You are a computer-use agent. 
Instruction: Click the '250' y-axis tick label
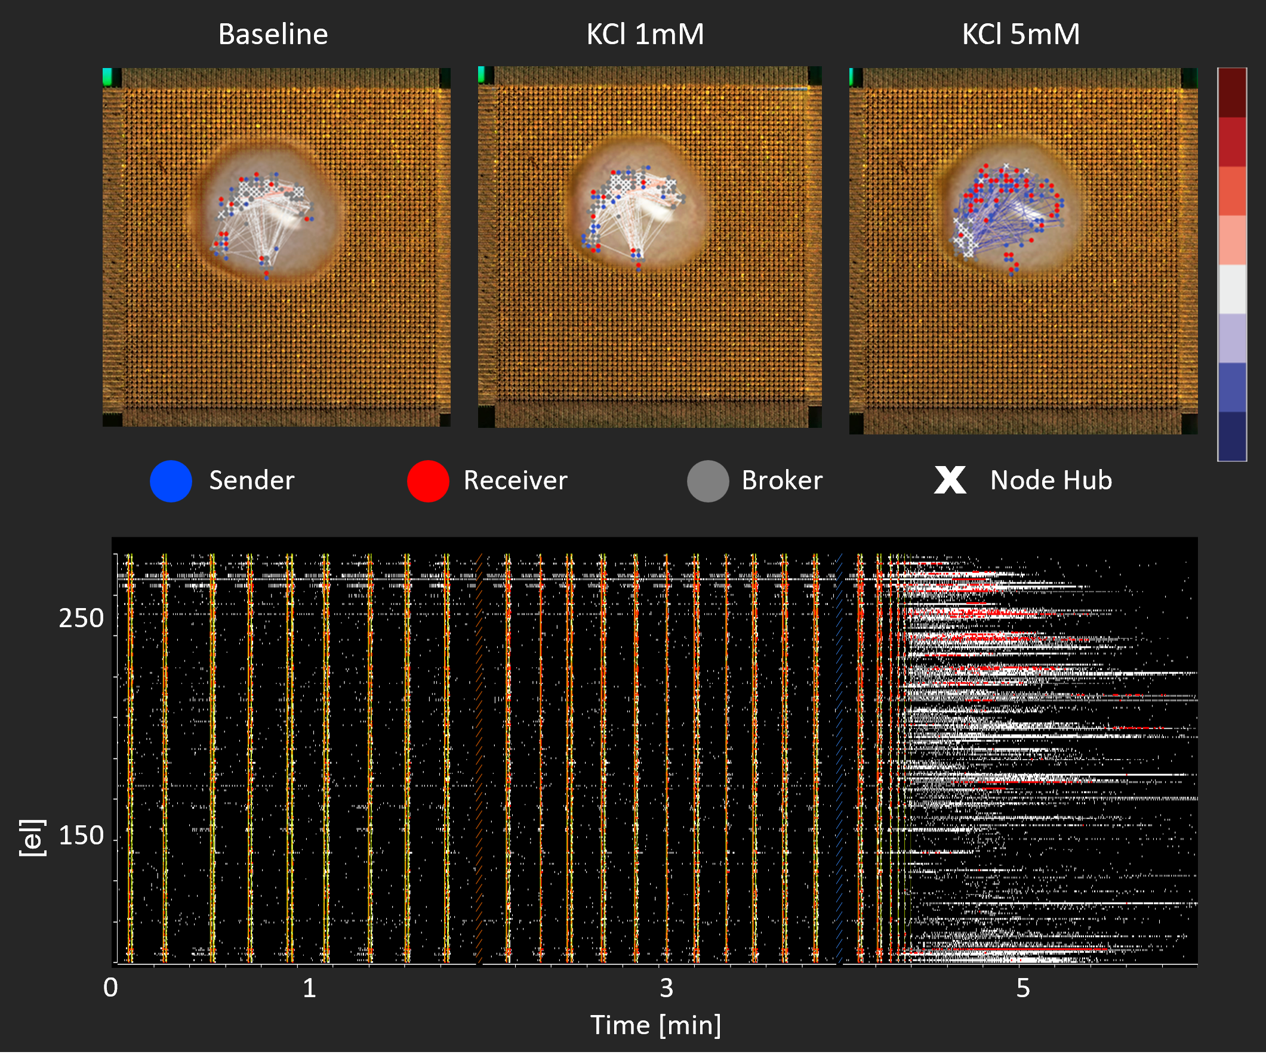81,619
